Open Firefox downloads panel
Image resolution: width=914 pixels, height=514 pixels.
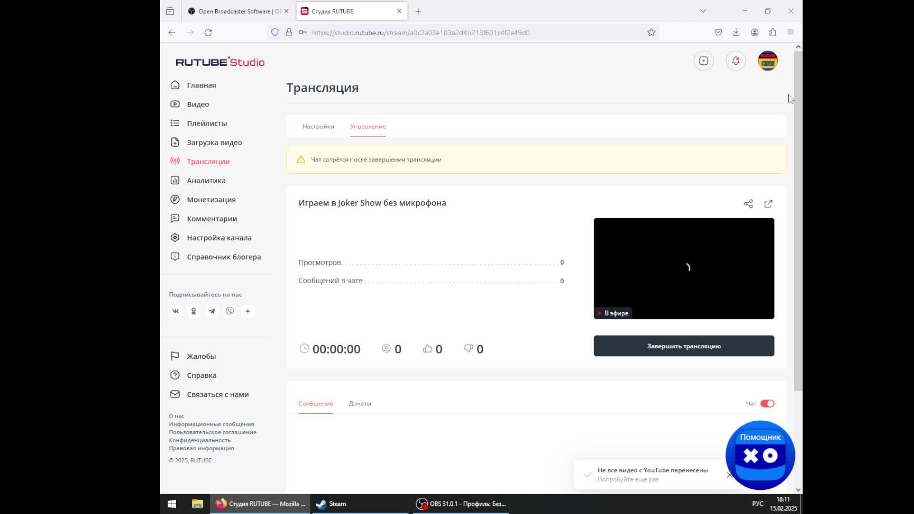[736, 32]
